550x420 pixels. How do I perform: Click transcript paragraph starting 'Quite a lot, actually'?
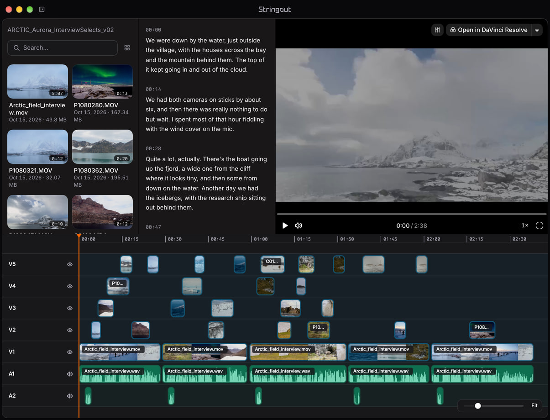(206, 183)
